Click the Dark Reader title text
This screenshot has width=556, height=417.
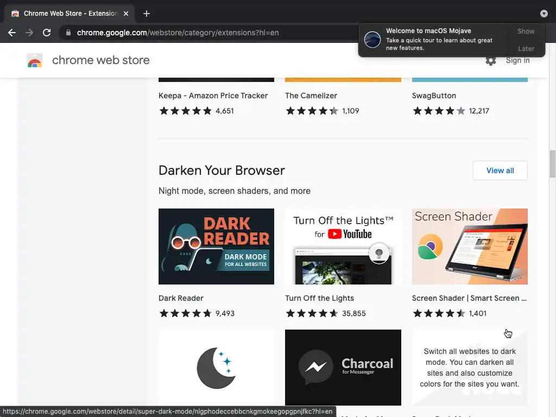coord(181,298)
